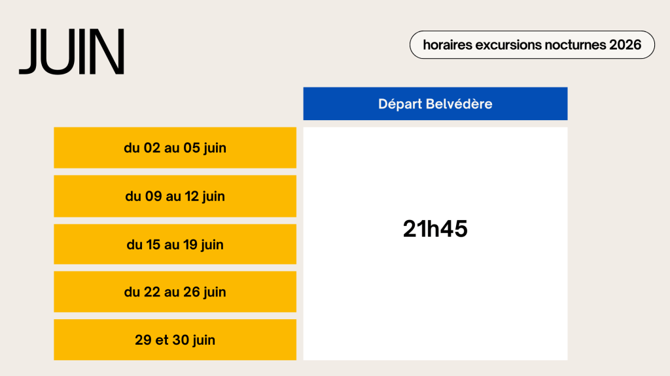The height and width of the screenshot is (376, 670).
Task: Select the "du 02 au 05 juin" row
Action: click(175, 148)
